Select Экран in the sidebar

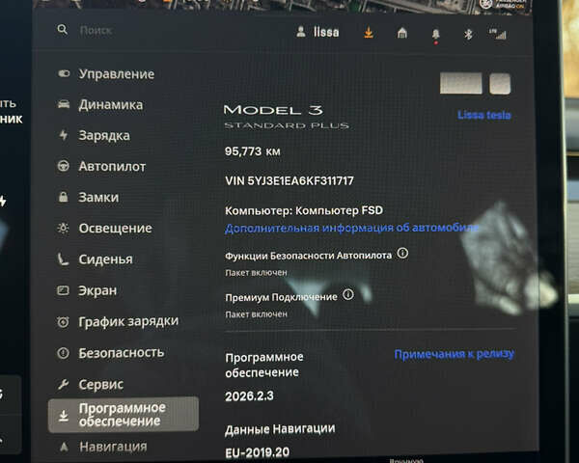point(87,290)
